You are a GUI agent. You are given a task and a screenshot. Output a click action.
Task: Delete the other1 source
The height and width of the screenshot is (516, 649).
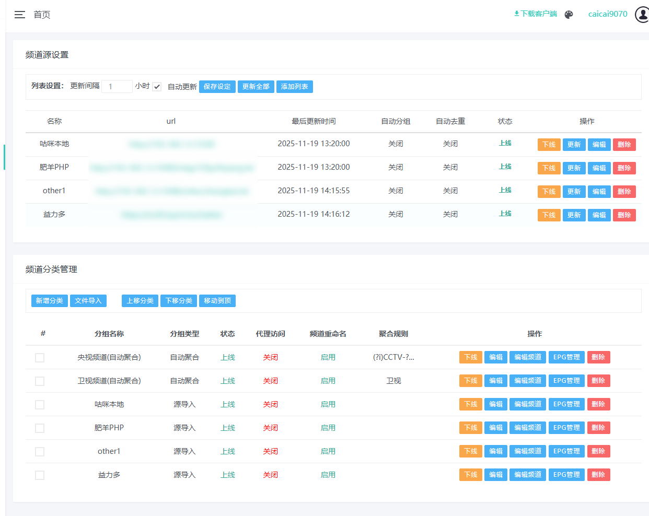[x=624, y=192]
